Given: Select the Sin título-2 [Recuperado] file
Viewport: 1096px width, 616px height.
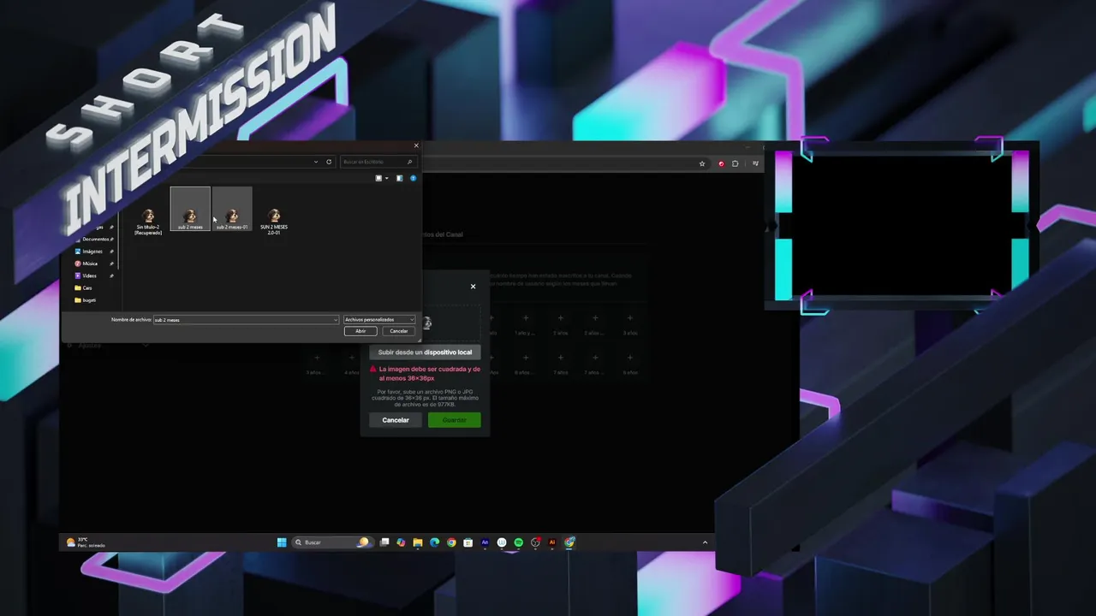Looking at the screenshot, I should tap(148, 221).
